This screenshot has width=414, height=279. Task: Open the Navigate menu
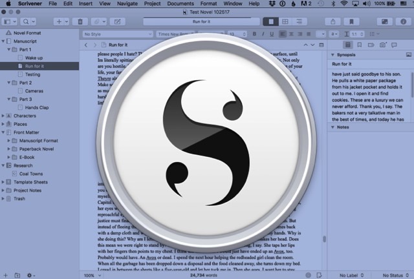[x=127, y=4]
